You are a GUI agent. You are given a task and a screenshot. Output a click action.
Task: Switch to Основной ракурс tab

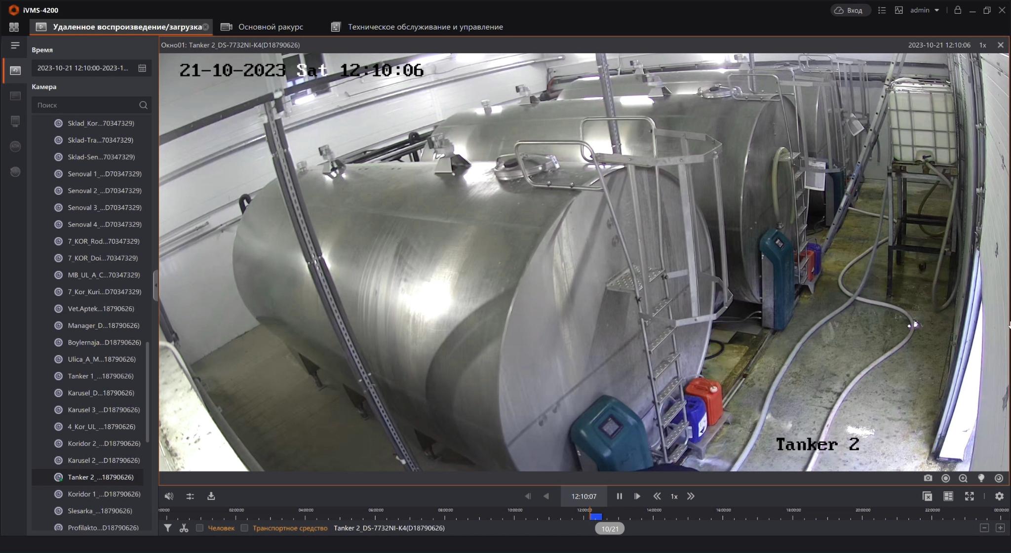coord(262,27)
